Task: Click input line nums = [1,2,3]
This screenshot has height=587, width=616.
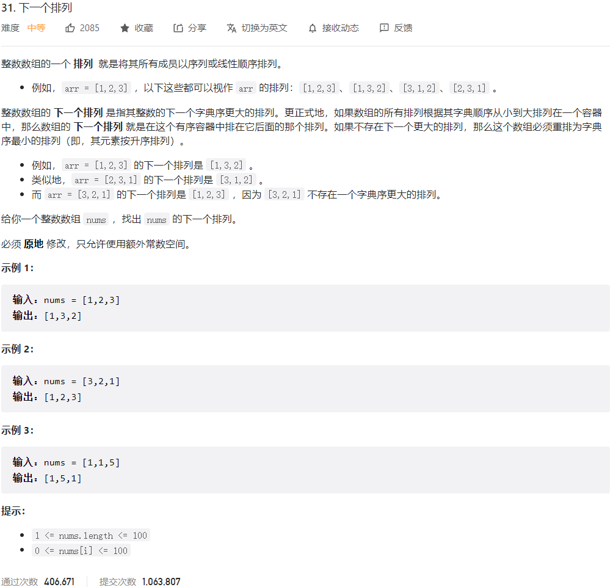Action: pos(66,300)
